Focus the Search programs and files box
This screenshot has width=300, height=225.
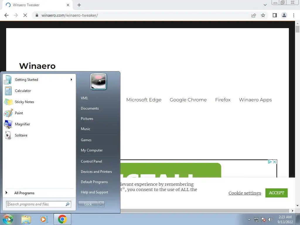click(x=39, y=204)
